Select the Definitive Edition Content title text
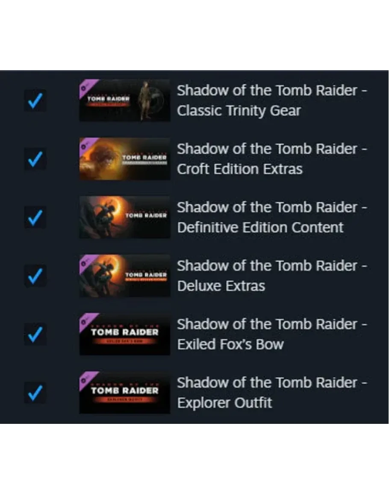This screenshot has height=494, width=389. [x=272, y=217]
